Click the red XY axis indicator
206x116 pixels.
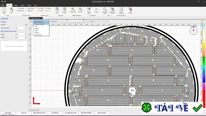click(36, 101)
